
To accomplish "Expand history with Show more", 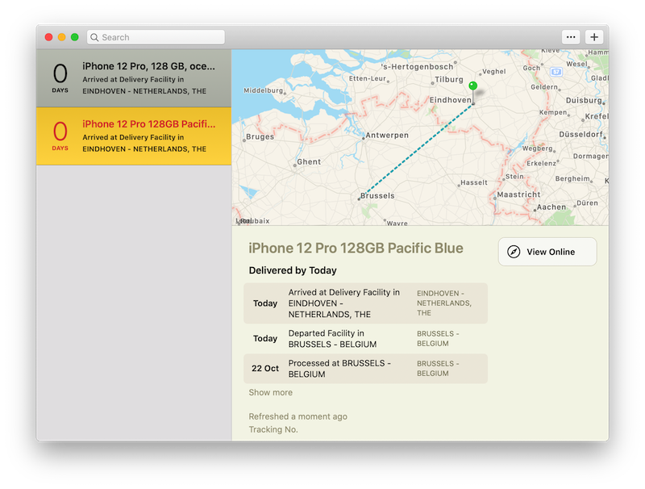I will [270, 392].
